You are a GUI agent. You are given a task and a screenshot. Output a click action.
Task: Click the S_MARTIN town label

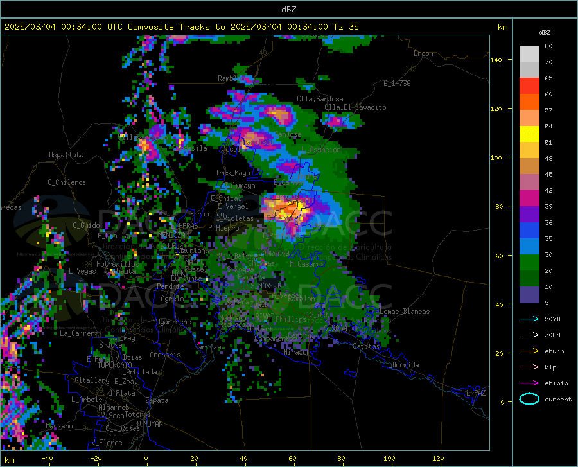tap(266, 286)
